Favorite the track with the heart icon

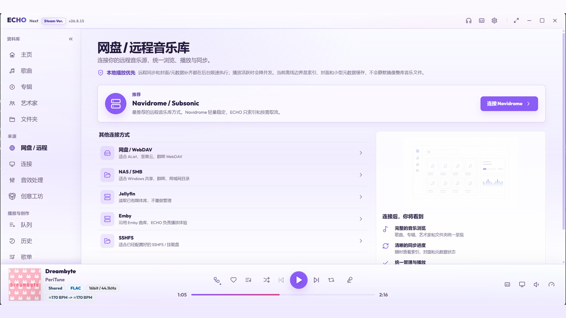[233, 280]
